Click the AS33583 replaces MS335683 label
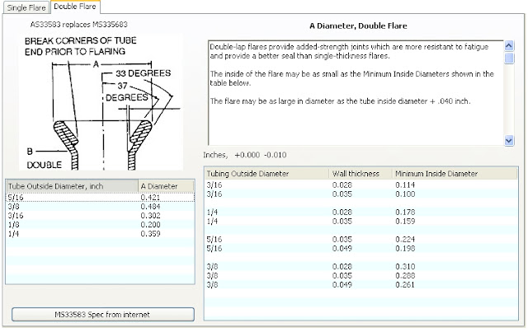 (79, 24)
